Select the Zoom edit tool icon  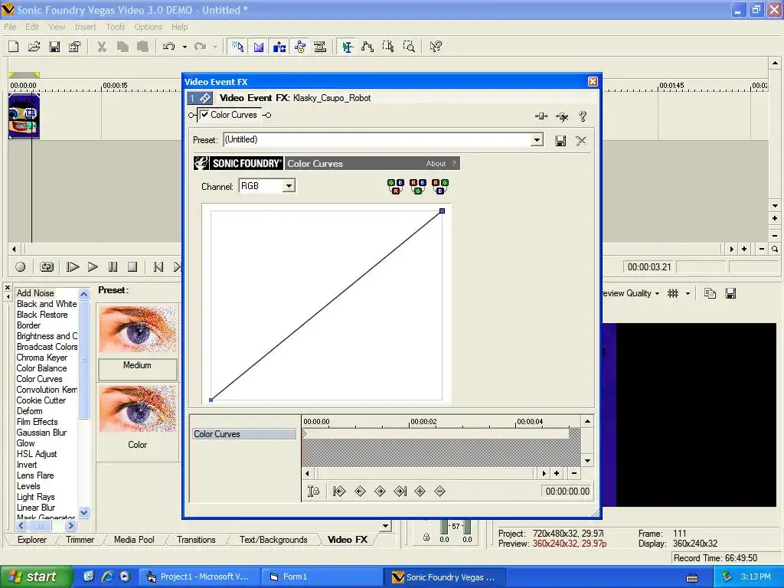coord(409,47)
